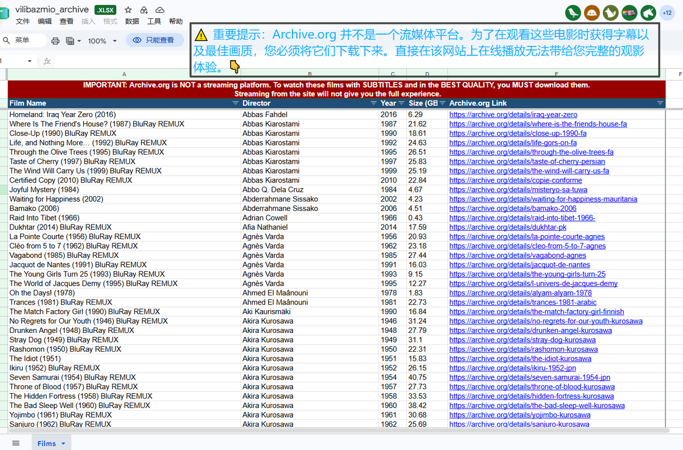Select the director cell 'Aki Kaurismäki'
The height and width of the screenshot is (450, 683).
click(x=309, y=312)
